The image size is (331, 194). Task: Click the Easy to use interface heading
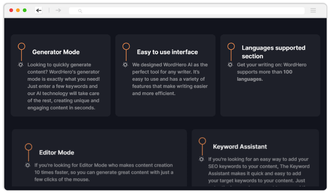pyautogui.click(x=167, y=52)
